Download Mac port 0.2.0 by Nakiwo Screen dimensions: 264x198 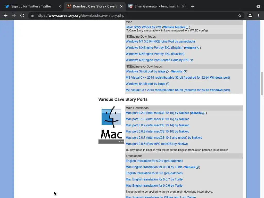[157, 113]
